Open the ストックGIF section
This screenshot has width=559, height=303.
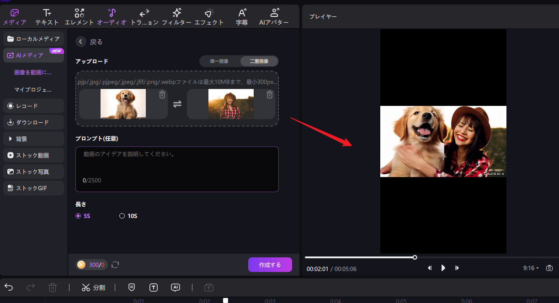(33, 188)
